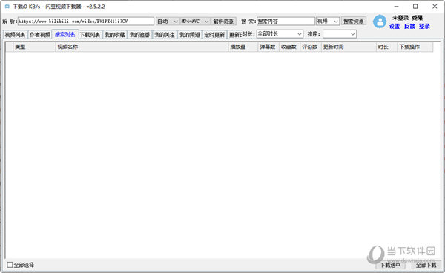Click the 搜索内容 search field
445x273 pixels.
click(x=286, y=21)
